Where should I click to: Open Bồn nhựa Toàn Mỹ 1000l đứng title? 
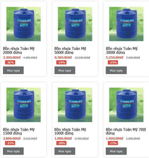pyautogui.click(x=70, y=131)
